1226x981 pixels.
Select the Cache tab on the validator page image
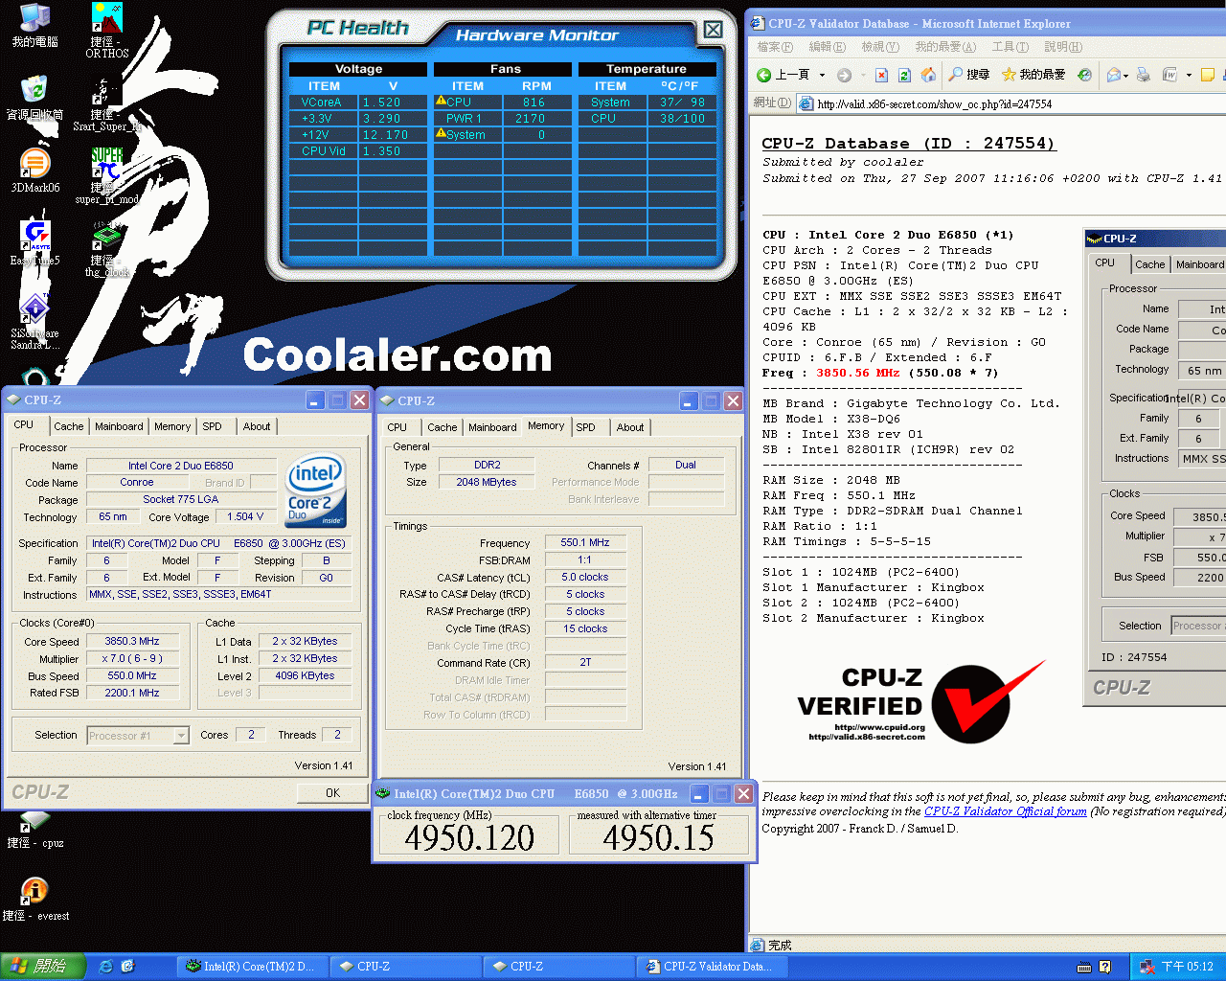coord(1150,264)
